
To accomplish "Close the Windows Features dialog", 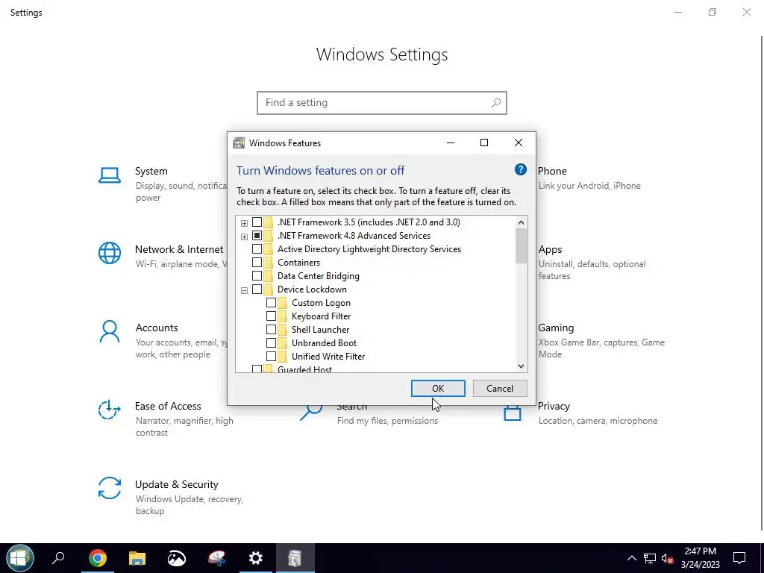I will (x=519, y=143).
